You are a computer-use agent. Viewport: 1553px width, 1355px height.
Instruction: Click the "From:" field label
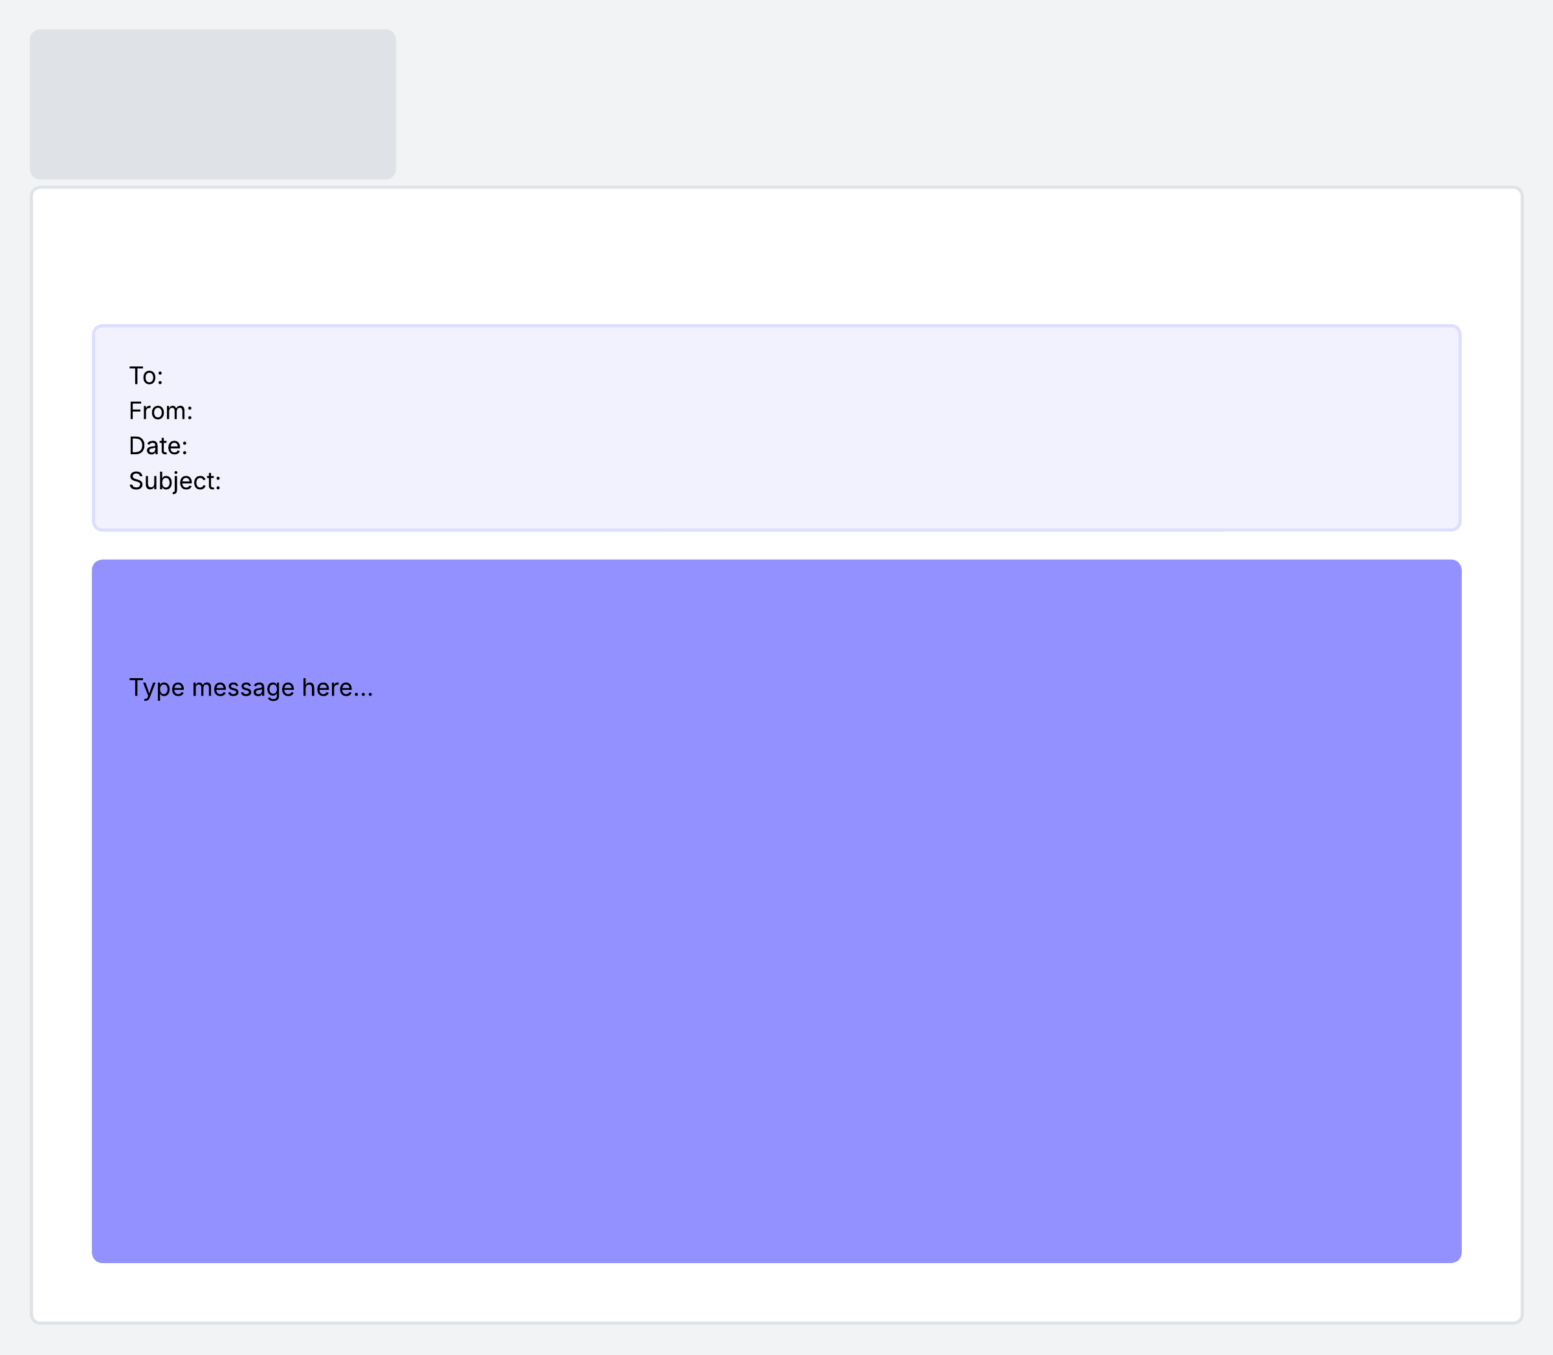tap(160, 411)
